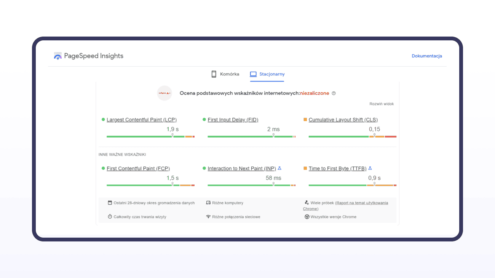Click the green status dot for FCP
495x278 pixels.
(x=103, y=168)
